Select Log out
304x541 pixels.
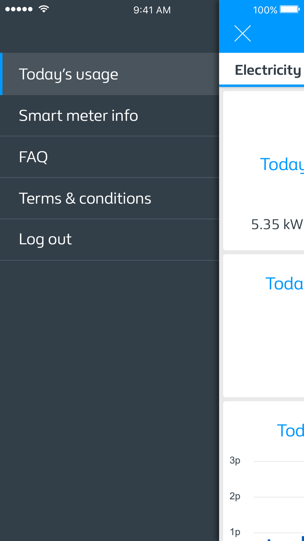click(109, 239)
